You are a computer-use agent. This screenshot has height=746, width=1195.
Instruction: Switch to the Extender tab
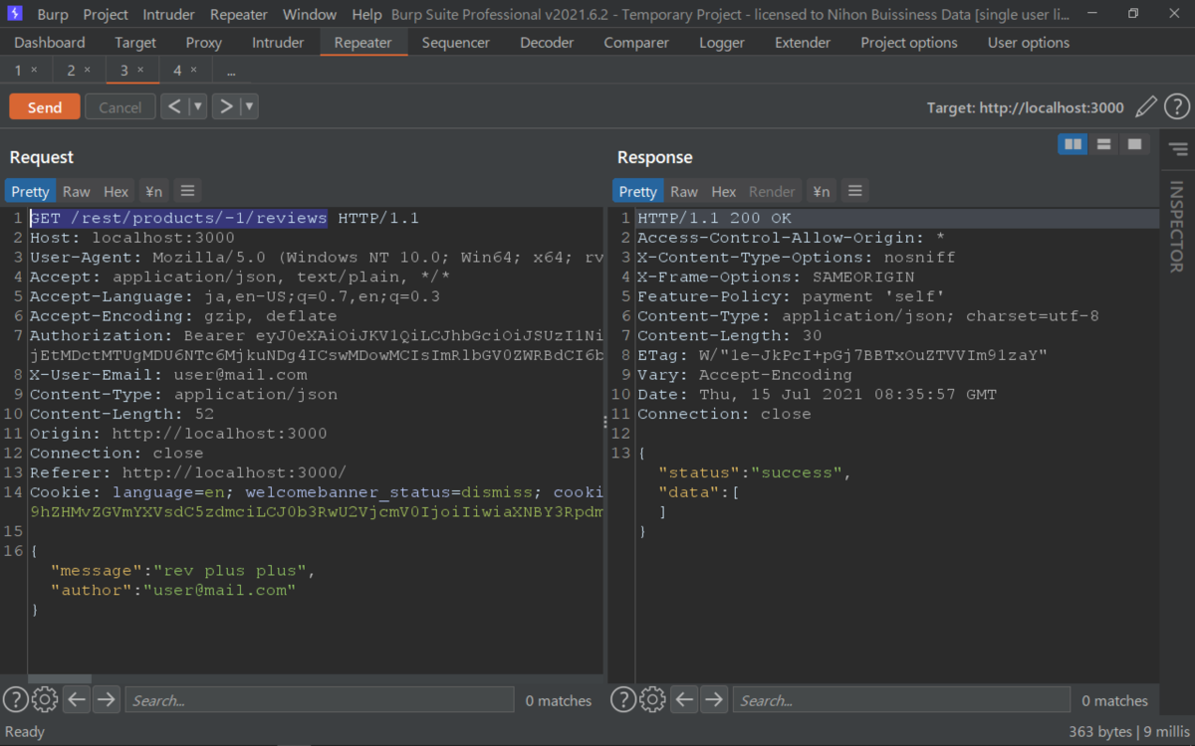click(803, 43)
